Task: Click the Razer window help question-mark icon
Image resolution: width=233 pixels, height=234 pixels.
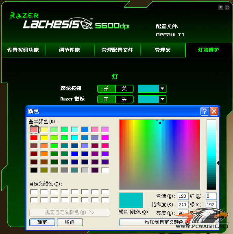Action: click(220, 7)
